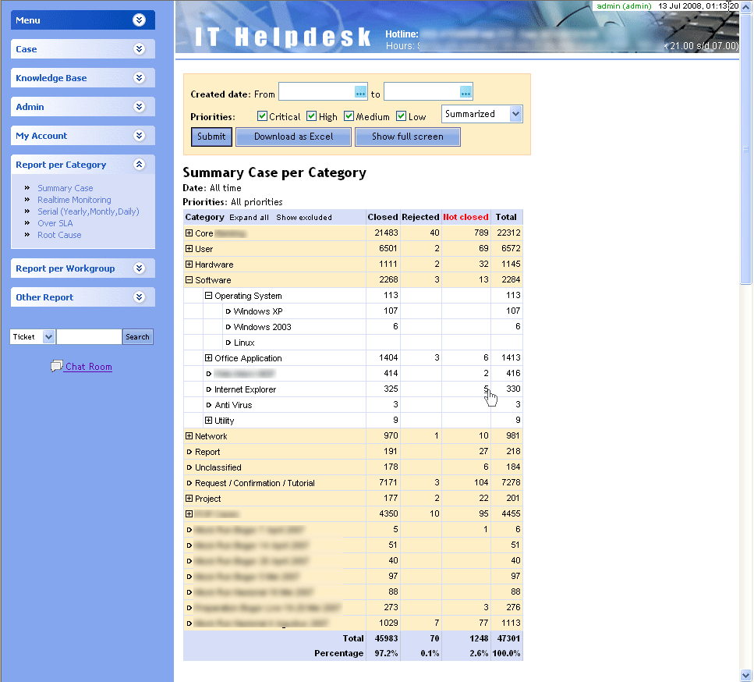Viewport: 754px width, 682px height.
Task: Select the Over SLA report item
Action: [x=55, y=223]
